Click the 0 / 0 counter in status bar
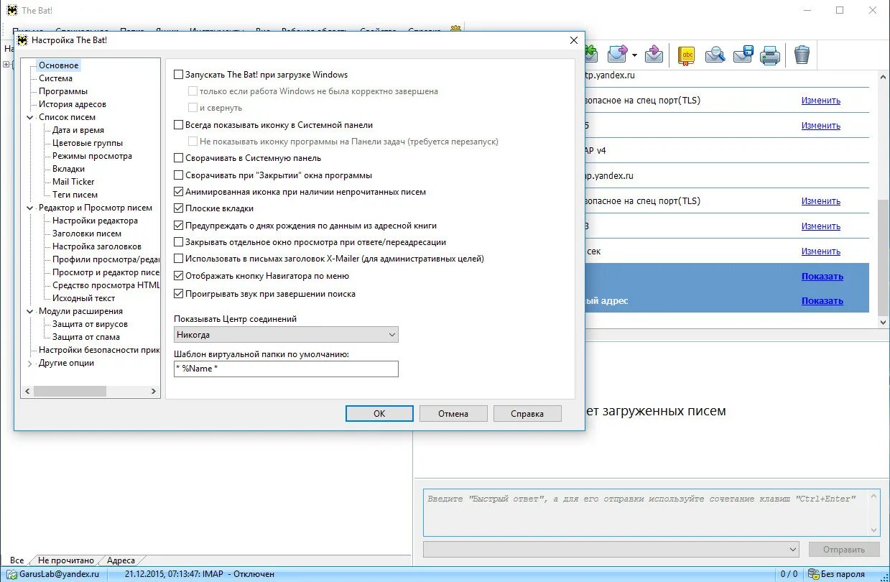Viewport: 890px width, 582px height. tap(789, 574)
